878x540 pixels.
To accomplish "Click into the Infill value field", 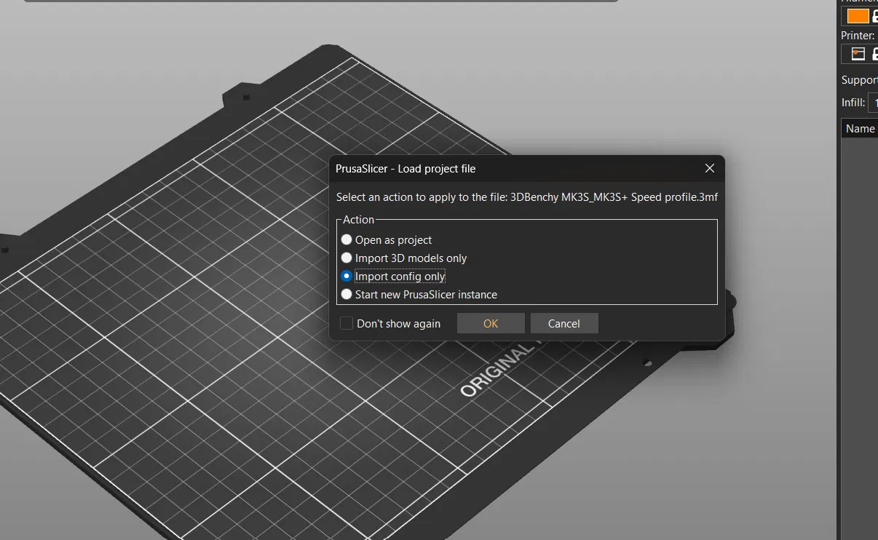I will point(873,103).
